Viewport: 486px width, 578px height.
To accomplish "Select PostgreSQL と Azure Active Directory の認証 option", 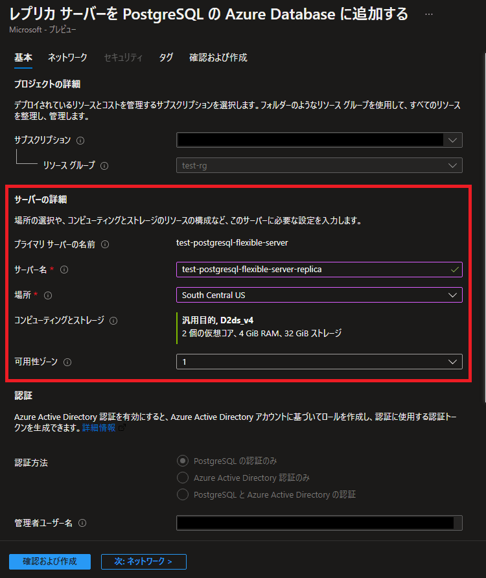I will 183,494.
